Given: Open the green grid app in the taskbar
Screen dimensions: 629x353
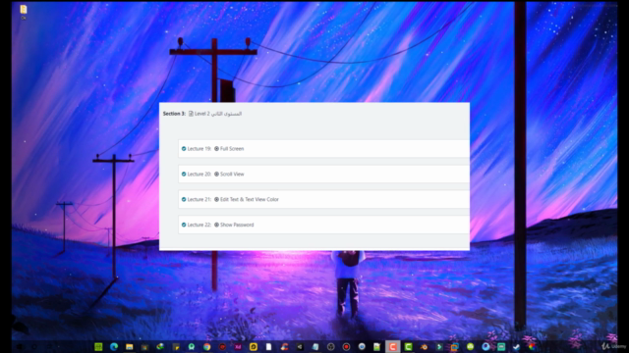Looking at the screenshot, I should tap(98, 346).
